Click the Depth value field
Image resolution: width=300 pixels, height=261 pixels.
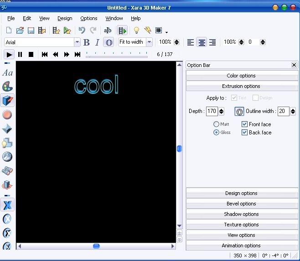coord(212,111)
